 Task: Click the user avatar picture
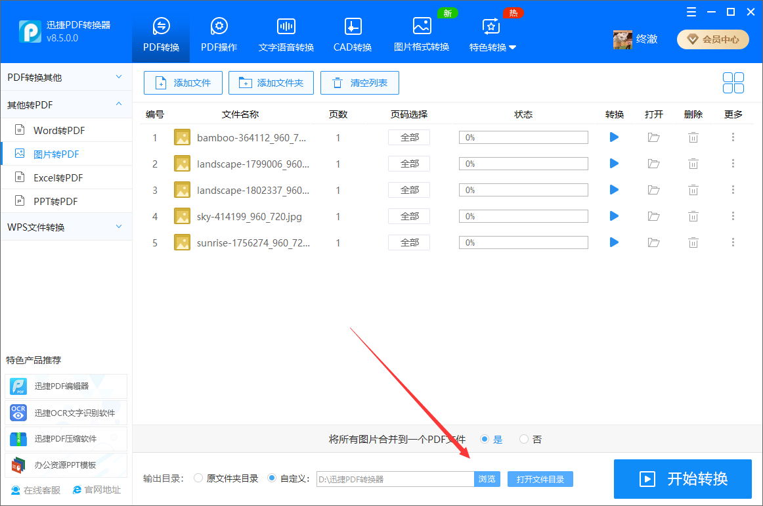click(623, 39)
